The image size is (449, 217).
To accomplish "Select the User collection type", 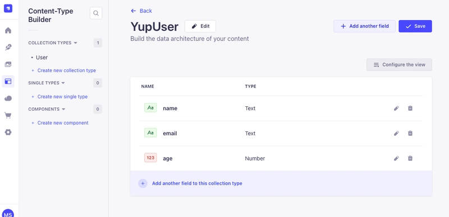I will pyautogui.click(x=42, y=58).
